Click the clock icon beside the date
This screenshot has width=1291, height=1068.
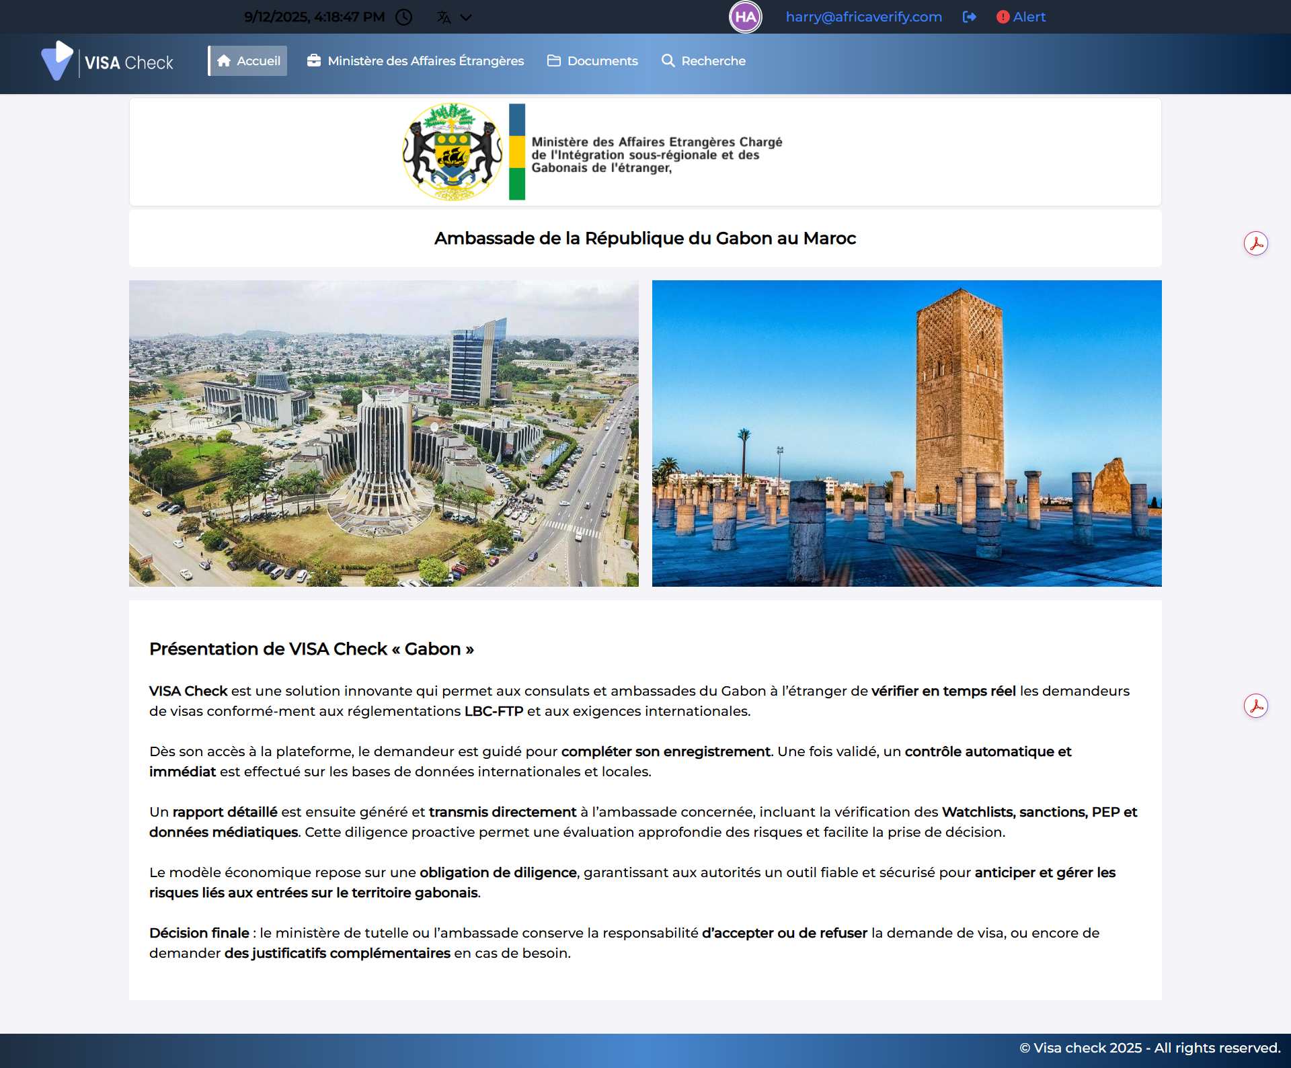pyautogui.click(x=403, y=17)
